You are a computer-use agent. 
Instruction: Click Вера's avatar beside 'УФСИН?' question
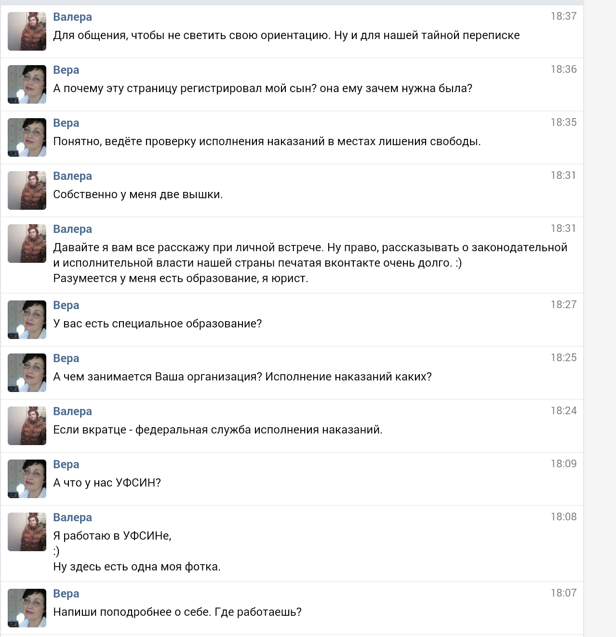pos(27,479)
